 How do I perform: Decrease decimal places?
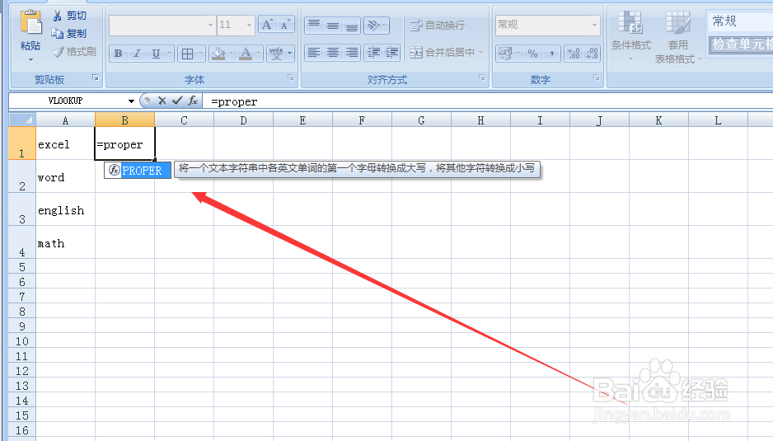[591, 54]
